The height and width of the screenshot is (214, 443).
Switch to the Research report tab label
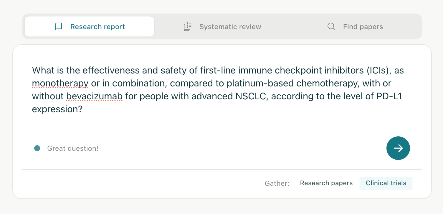coord(97,27)
